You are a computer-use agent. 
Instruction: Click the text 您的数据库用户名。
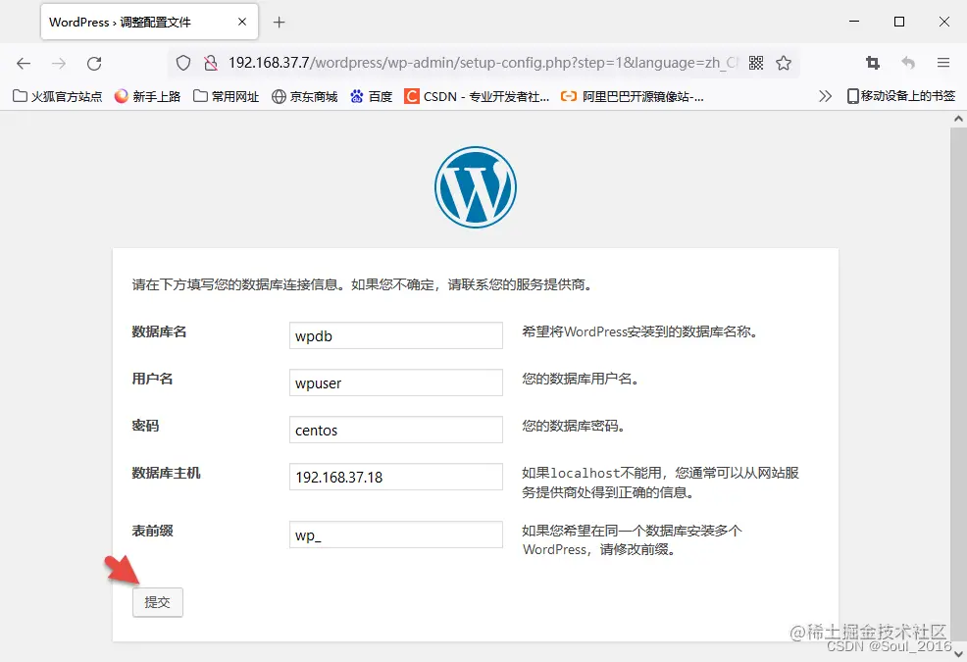click(x=581, y=379)
